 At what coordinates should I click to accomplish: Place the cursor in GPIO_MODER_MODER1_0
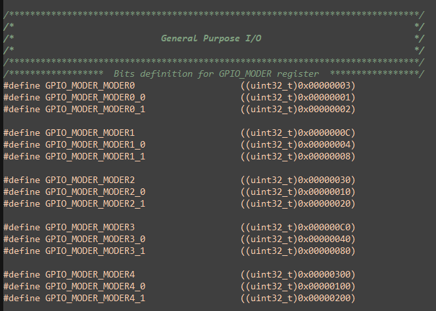click(x=95, y=145)
